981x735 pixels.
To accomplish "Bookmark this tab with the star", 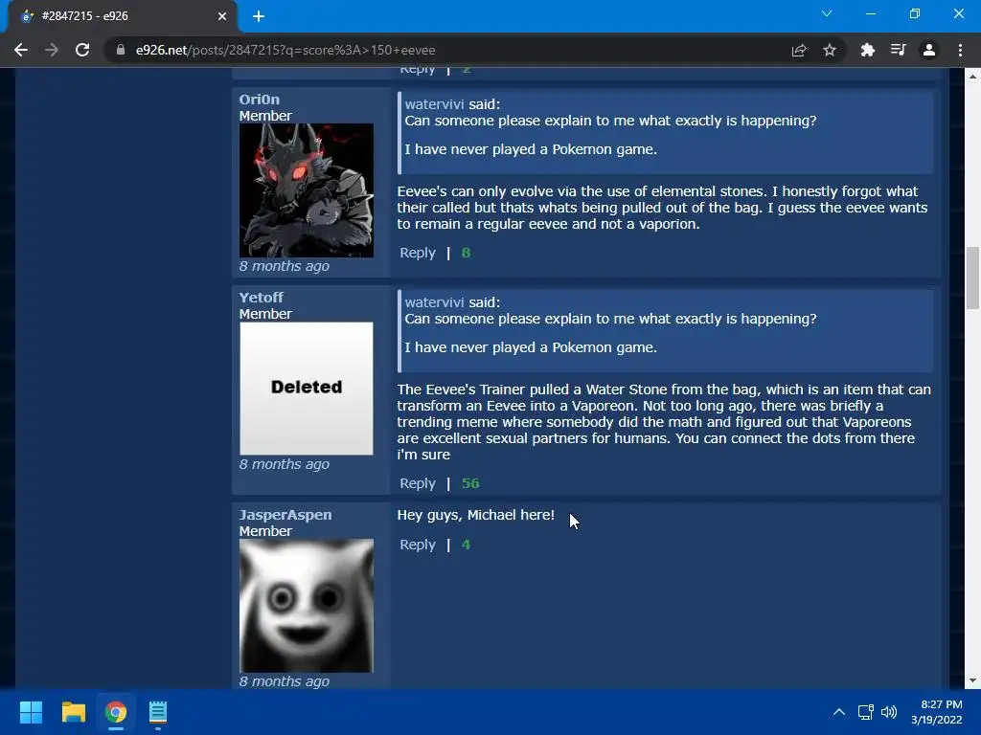I will click(830, 50).
